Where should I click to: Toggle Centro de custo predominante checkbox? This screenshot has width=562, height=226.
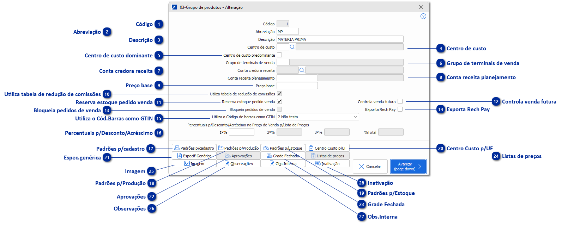pyautogui.click(x=279, y=55)
